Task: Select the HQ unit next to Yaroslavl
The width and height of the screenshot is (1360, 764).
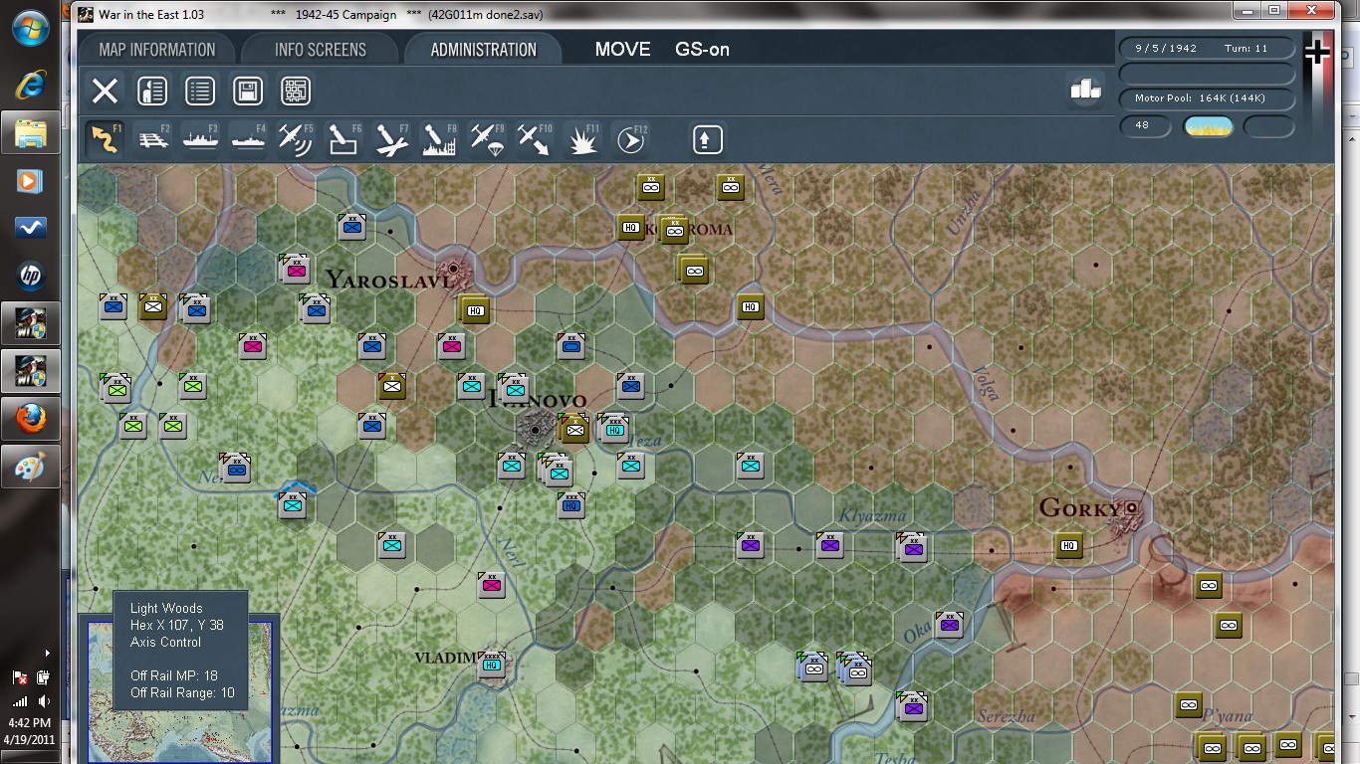Action: (476, 309)
